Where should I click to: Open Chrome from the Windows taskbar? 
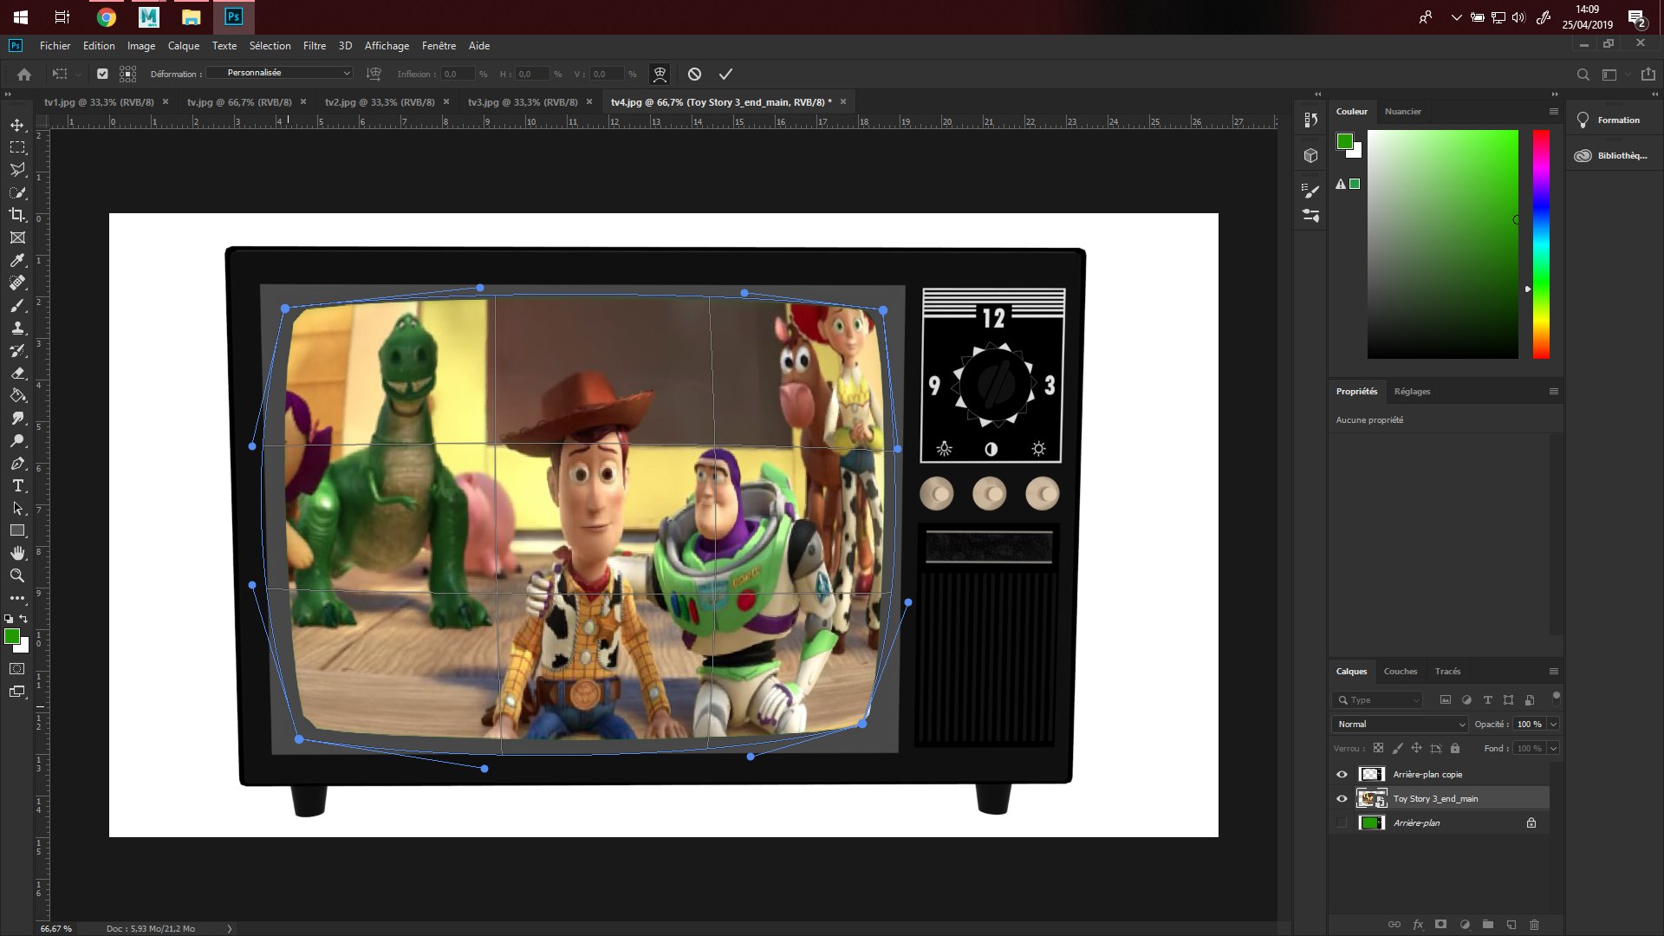106,17
